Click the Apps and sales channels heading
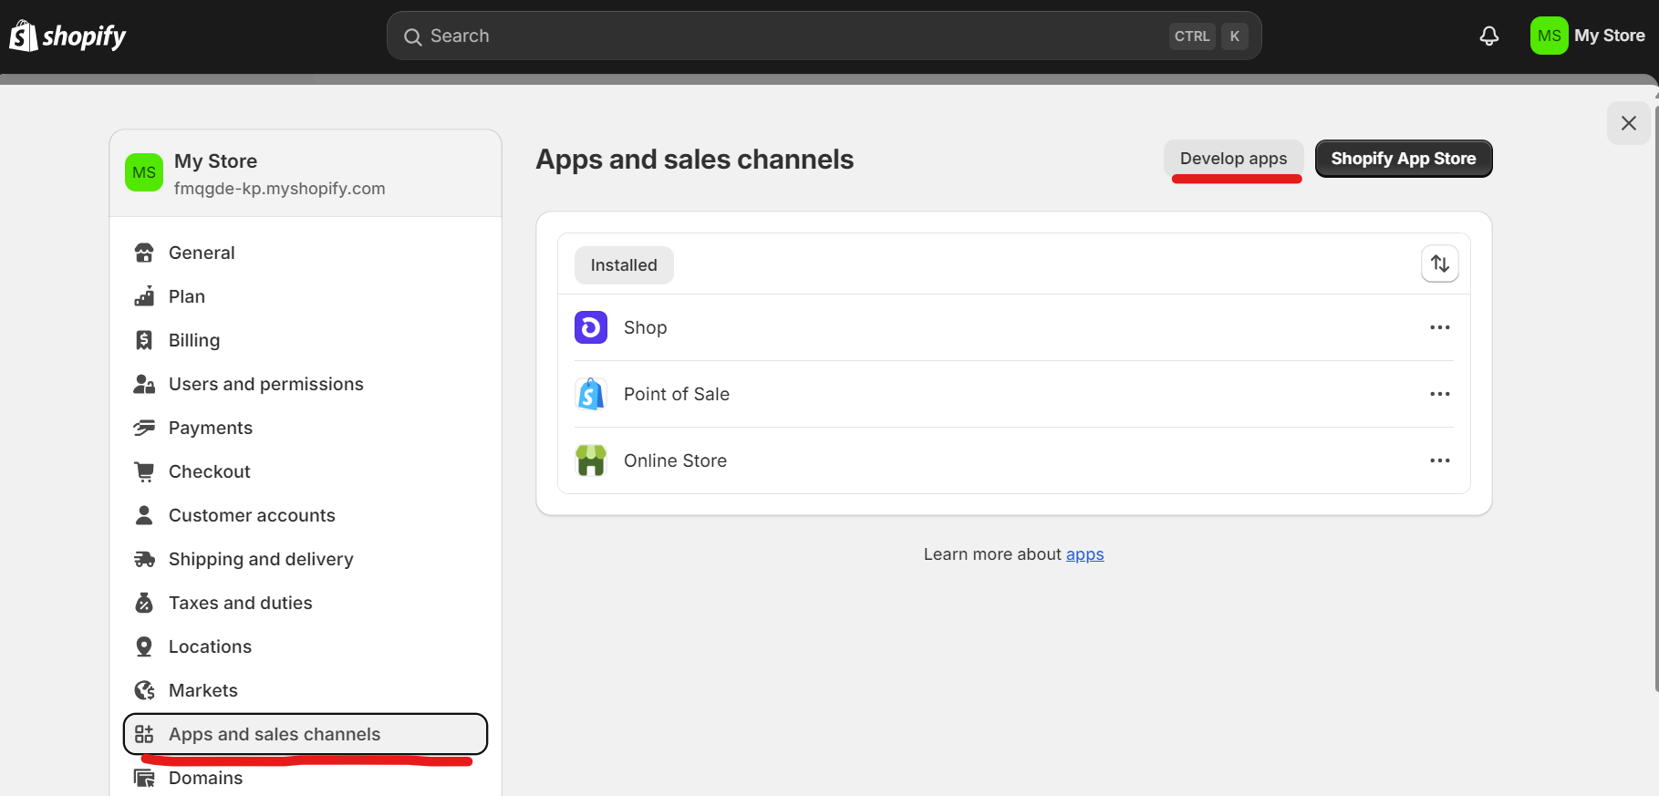1659x796 pixels. [695, 160]
